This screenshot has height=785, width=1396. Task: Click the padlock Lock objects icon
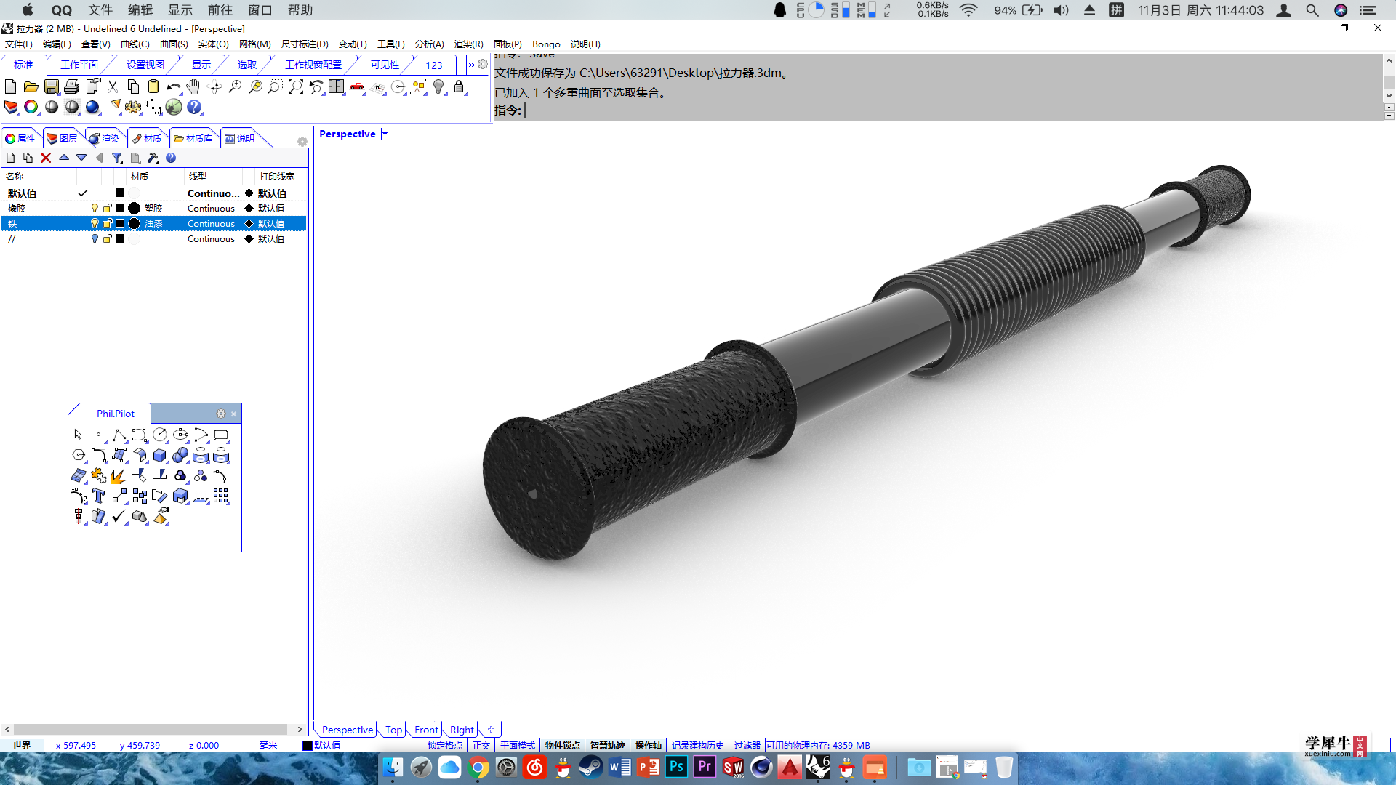[459, 87]
